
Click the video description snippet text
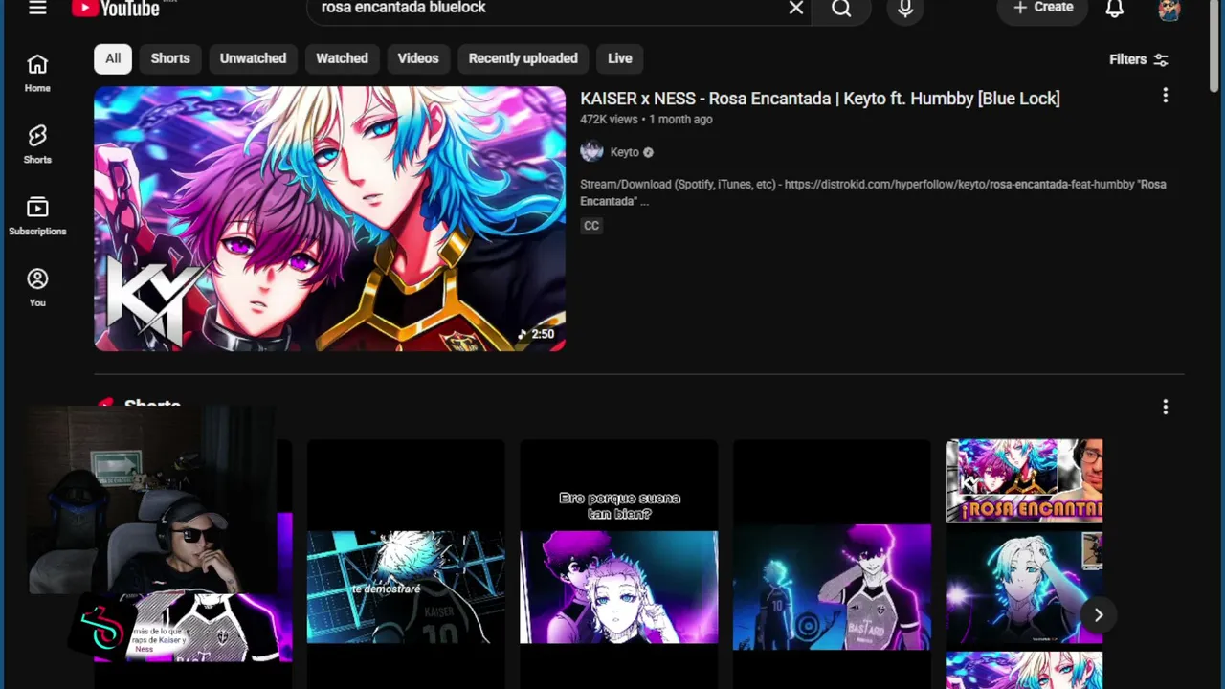(x=873, y=192)
